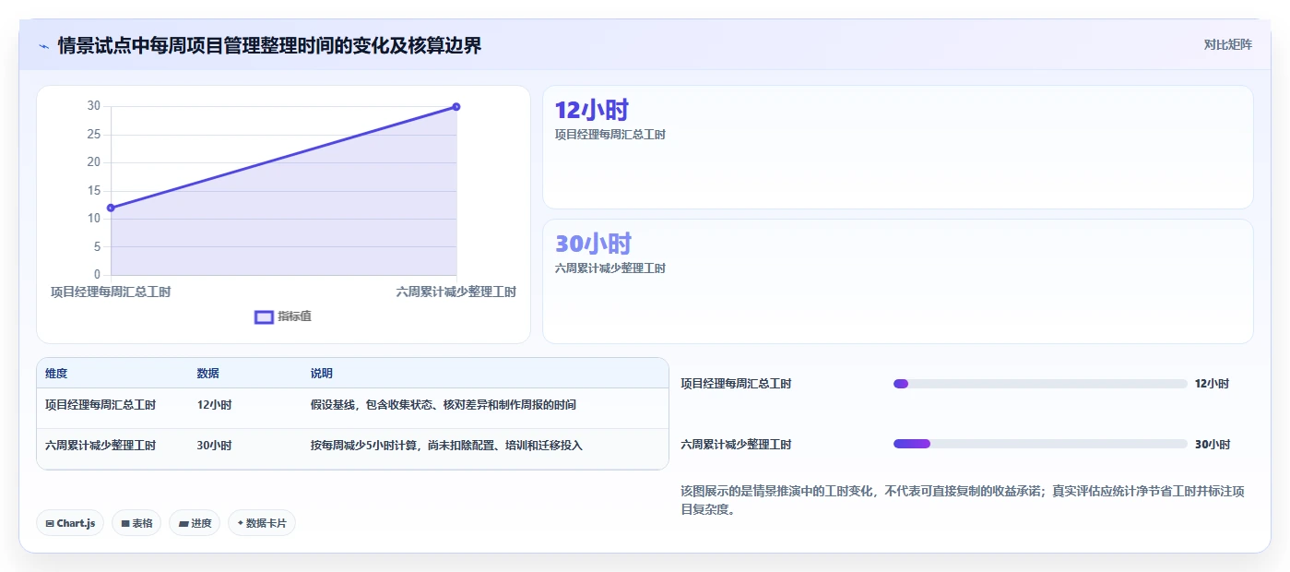Select the 30小时 data card
The height and width of the screenshot is (572, 1290).
898,281
